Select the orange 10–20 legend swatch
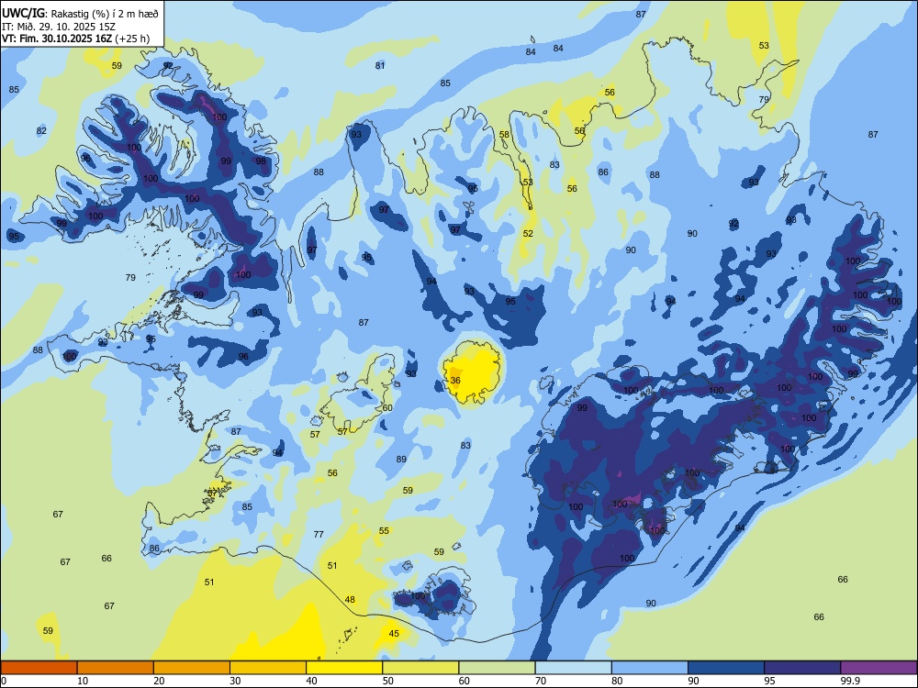Viewport: 918px width, 688px height. (116, 668)
